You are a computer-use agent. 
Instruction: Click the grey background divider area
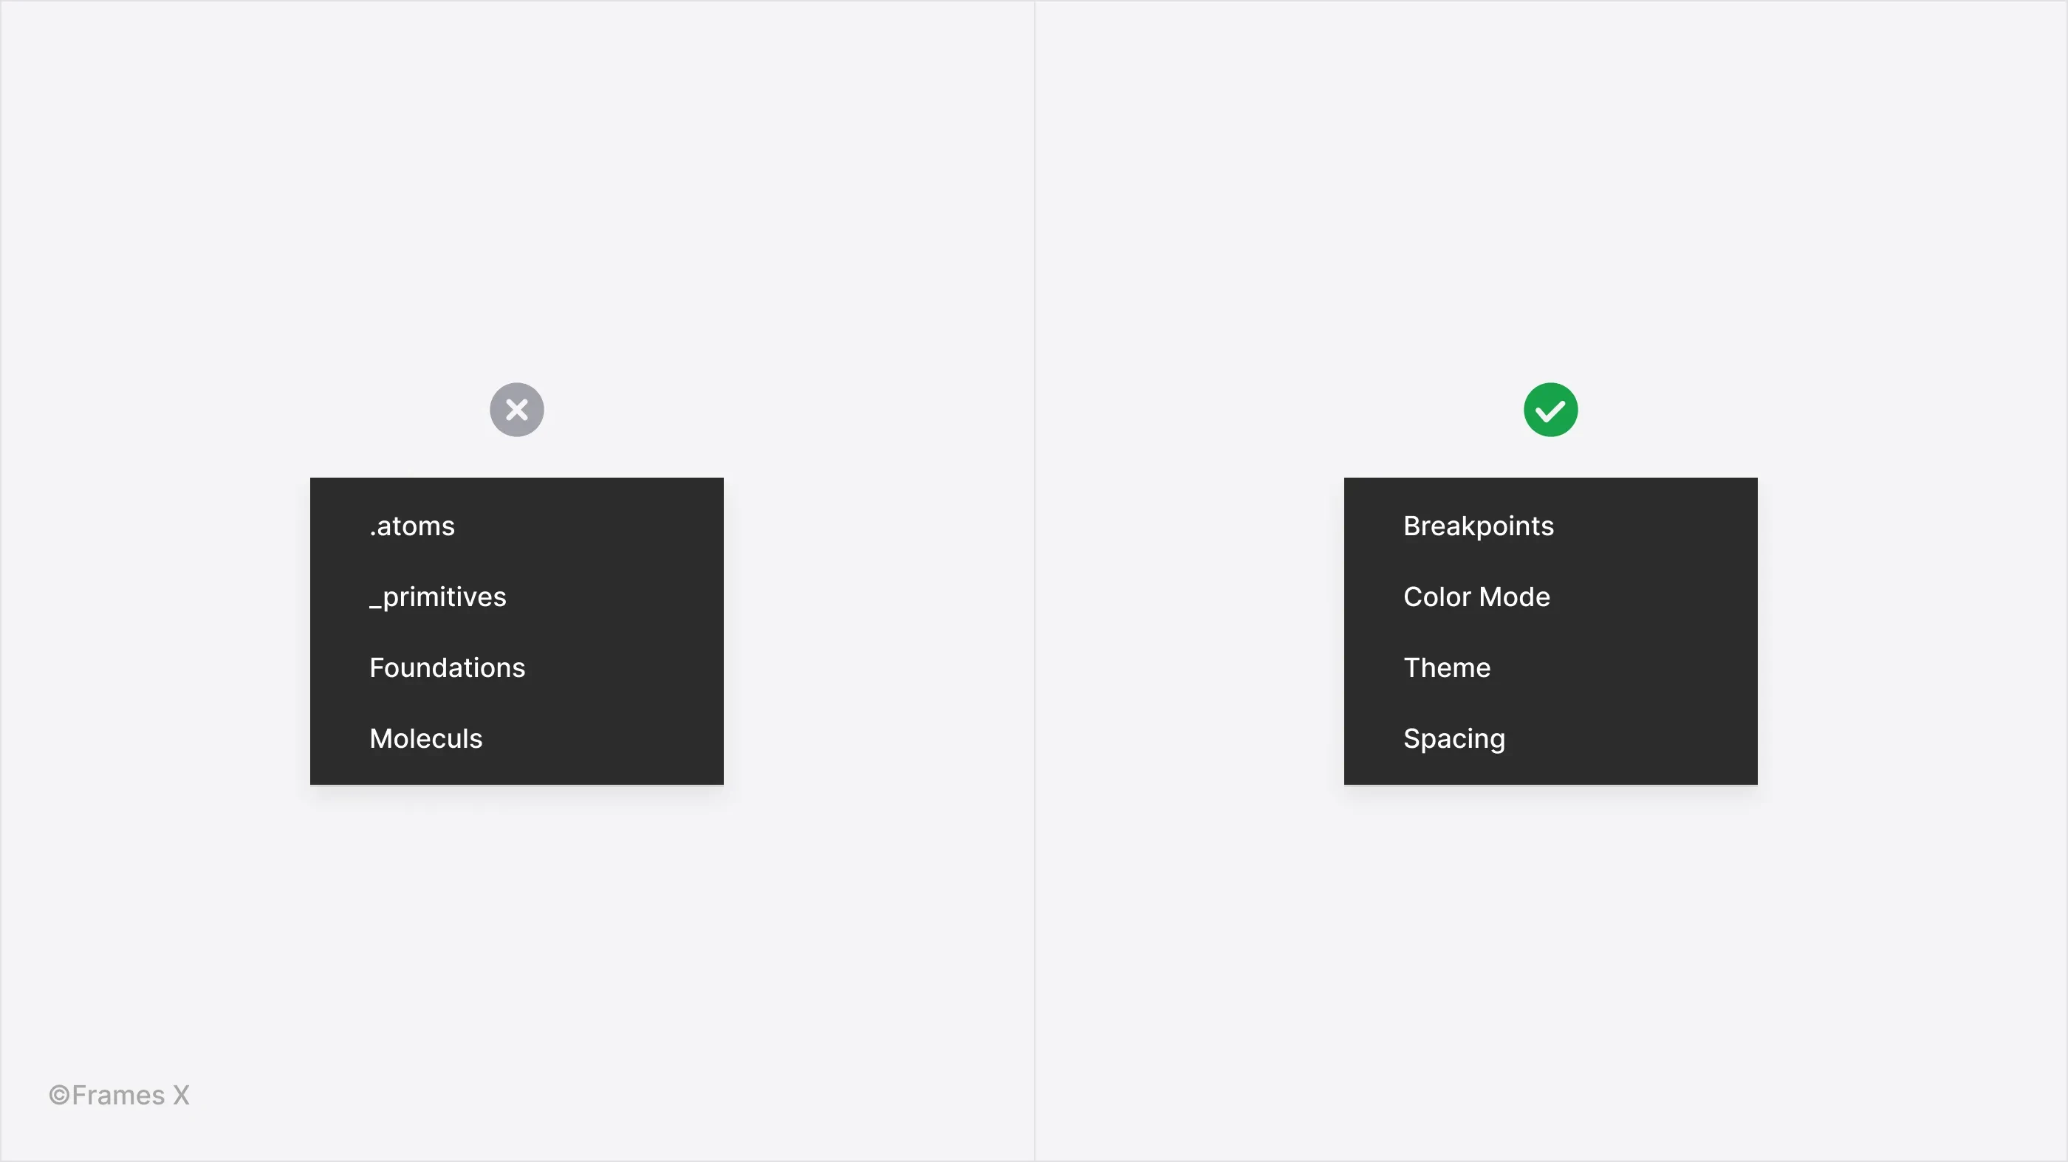[1034, 581]
